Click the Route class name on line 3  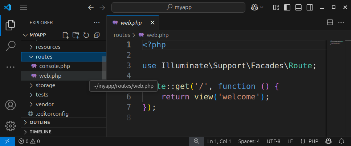click(300, 65)
